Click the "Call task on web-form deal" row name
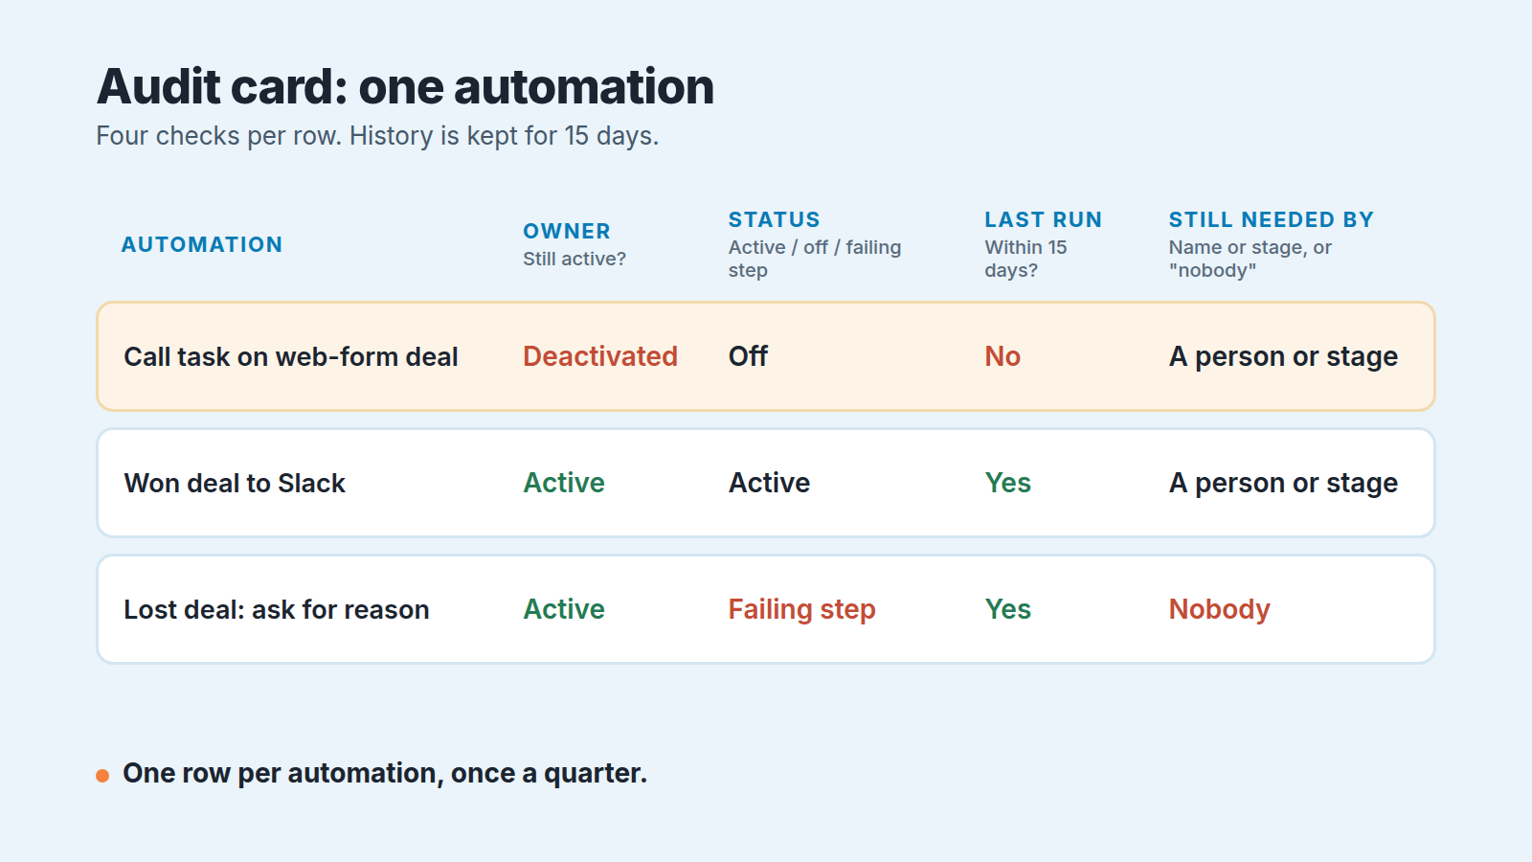1532x862 pixels. click(291, 357)
